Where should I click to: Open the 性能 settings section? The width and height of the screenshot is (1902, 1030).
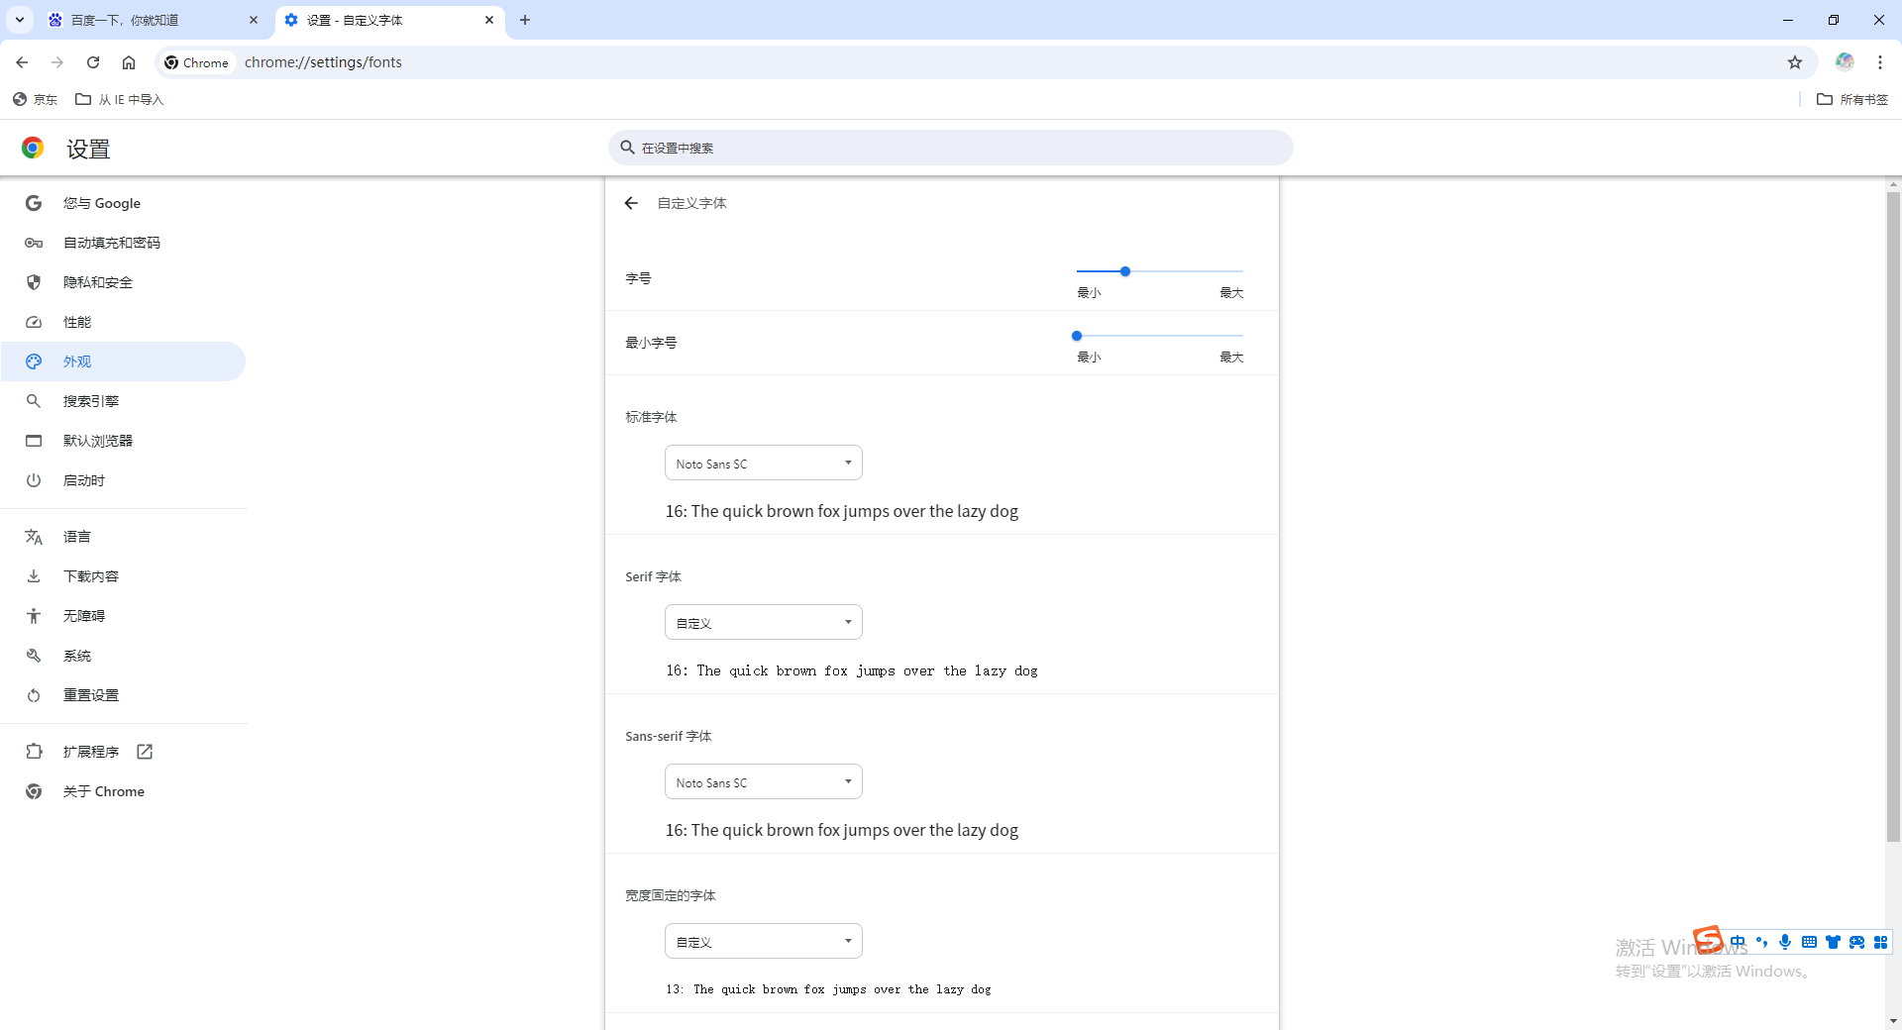coord(123,322)
